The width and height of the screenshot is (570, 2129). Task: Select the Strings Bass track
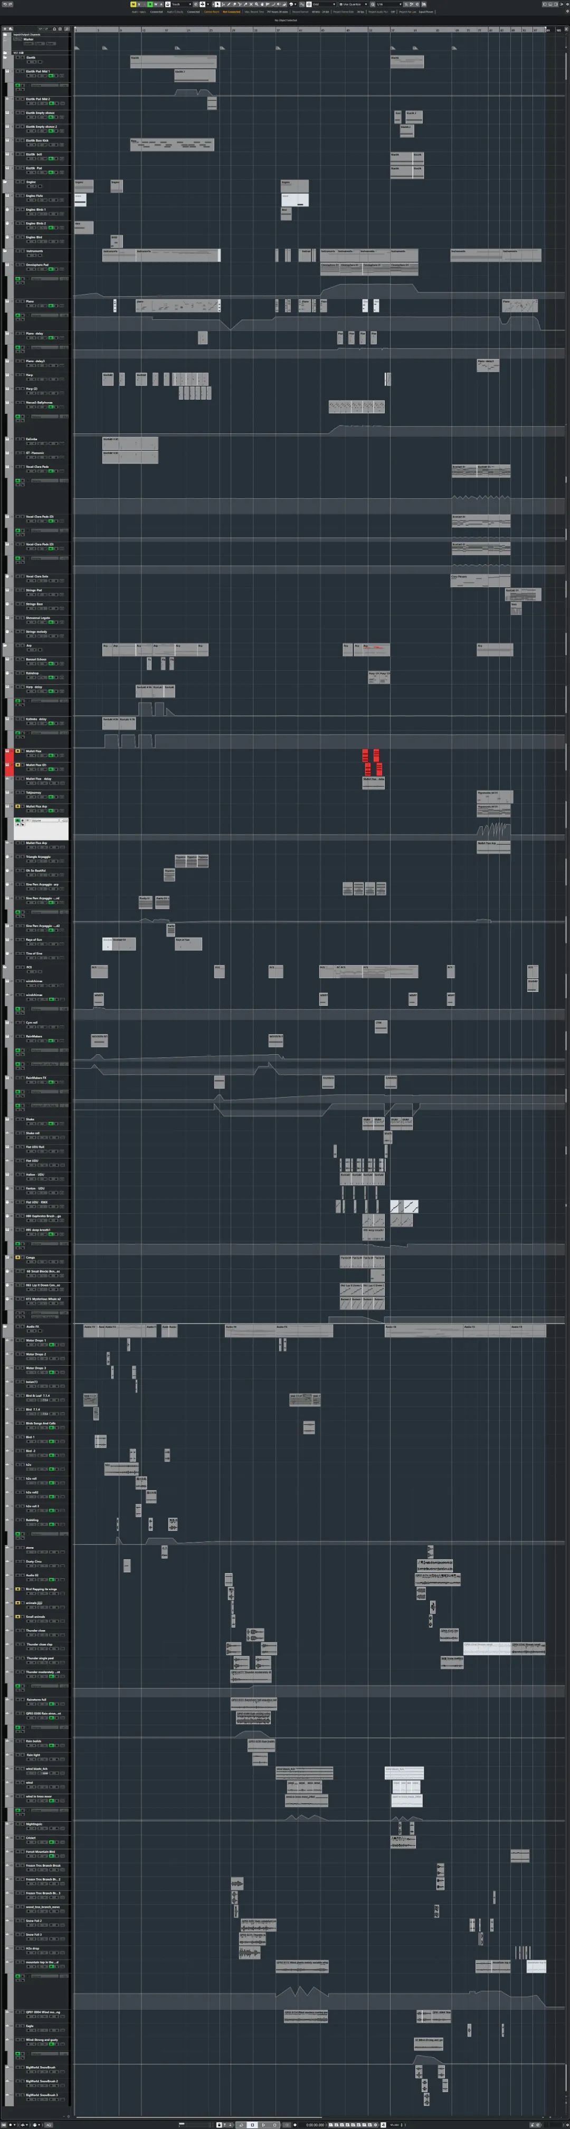pyautogui.click(x=34, y=604)
